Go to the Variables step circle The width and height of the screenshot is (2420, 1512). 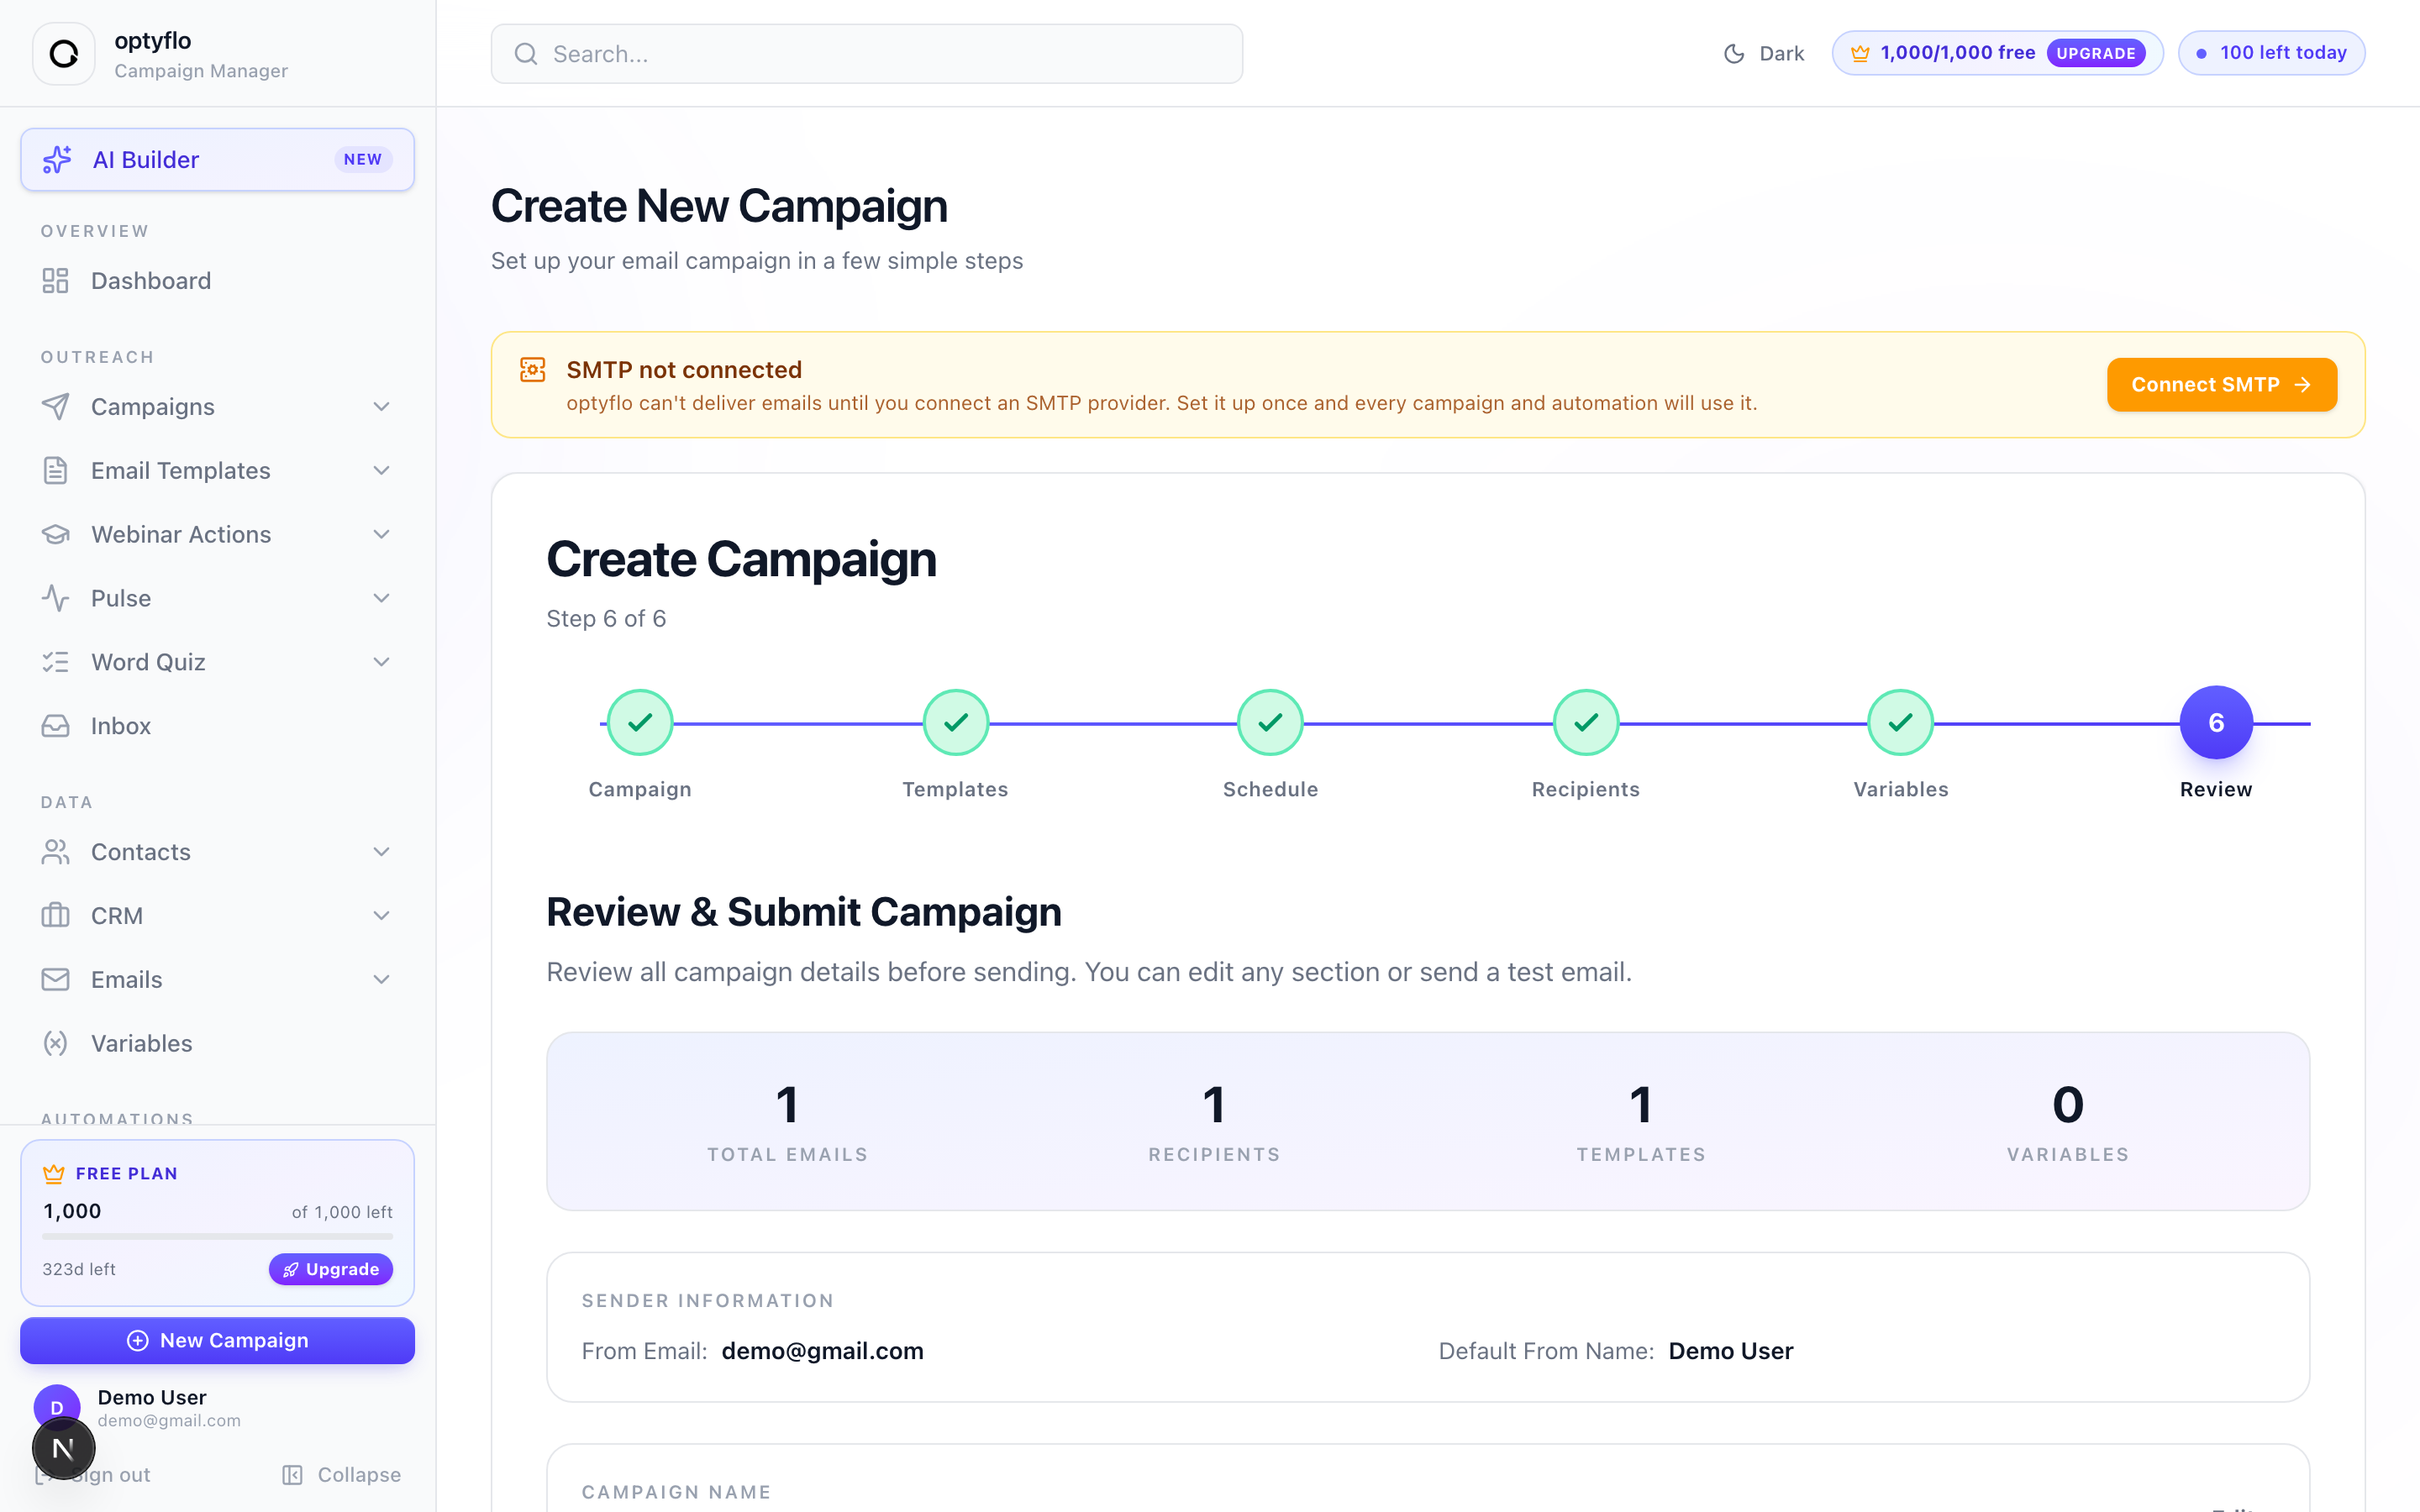click(1900, 722)
